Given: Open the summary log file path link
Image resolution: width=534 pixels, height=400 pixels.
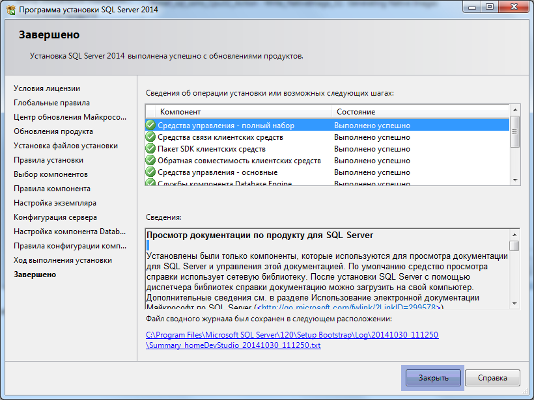Looking at the screenshot, I should coord(292,340).
